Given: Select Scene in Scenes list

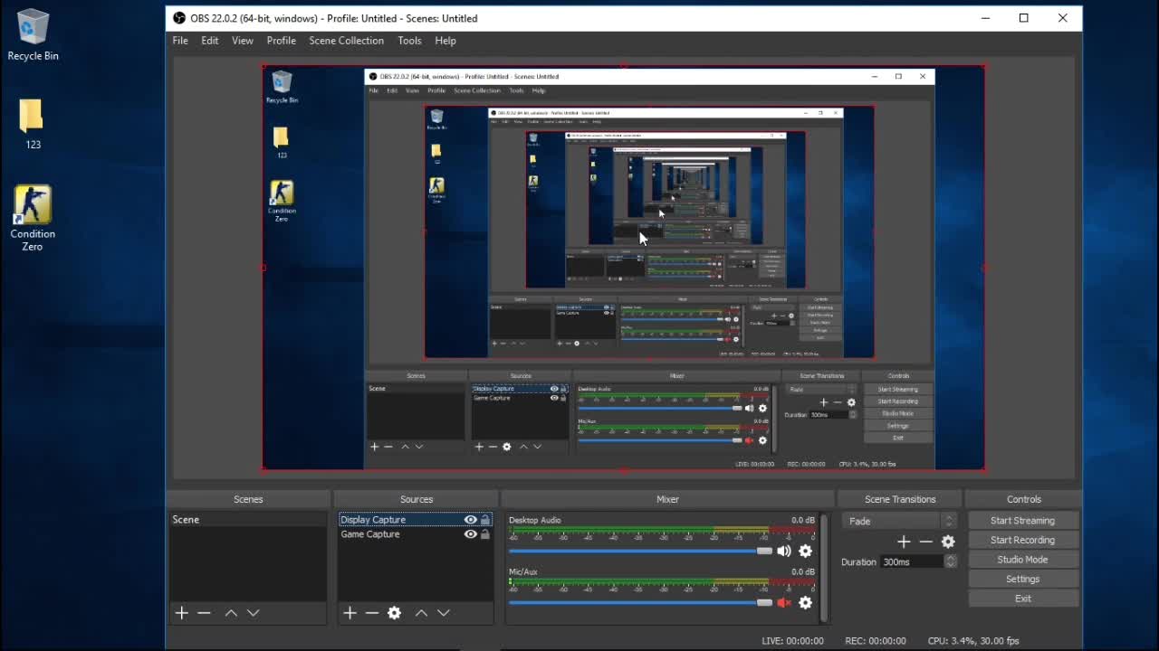Looking at the screenshot, I should tap(248, 520).
